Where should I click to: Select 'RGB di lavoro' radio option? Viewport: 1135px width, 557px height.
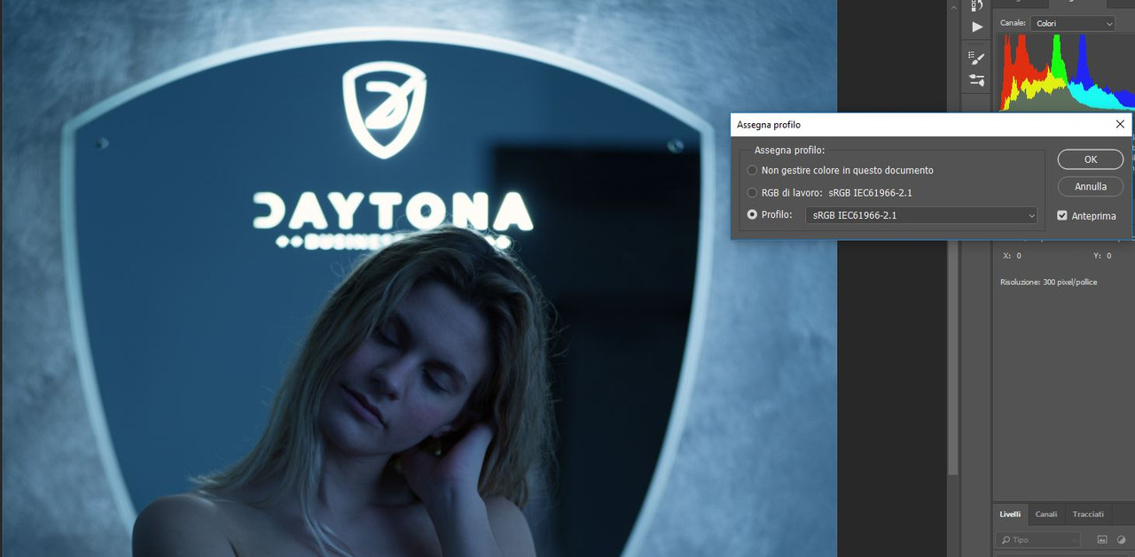[753, 193]
